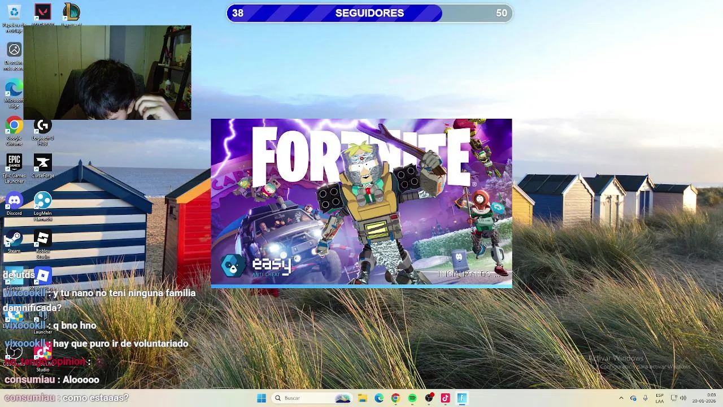
Task: Open the Discord desktop shortcut
Action: (14, 204)
